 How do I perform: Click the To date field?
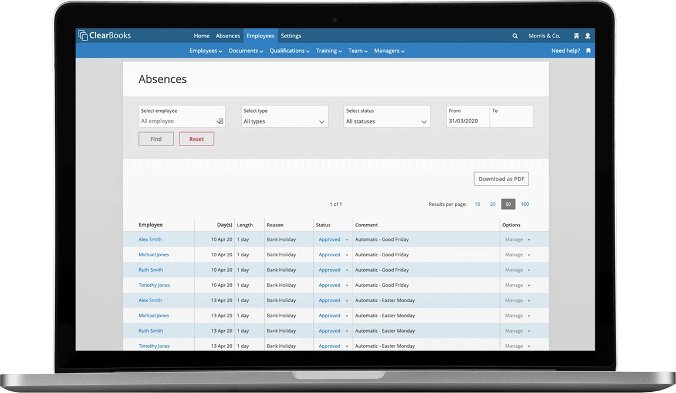click(511, 116)
